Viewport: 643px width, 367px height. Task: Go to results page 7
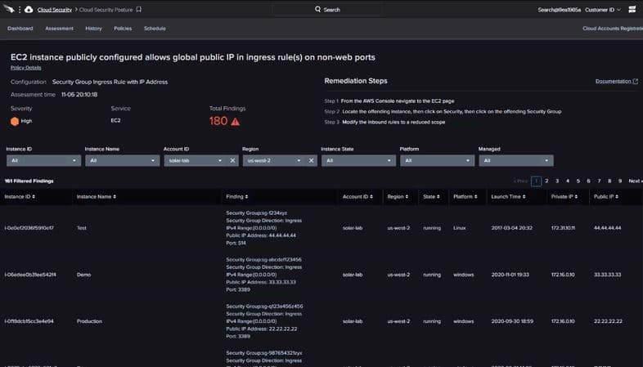[599, 181]
